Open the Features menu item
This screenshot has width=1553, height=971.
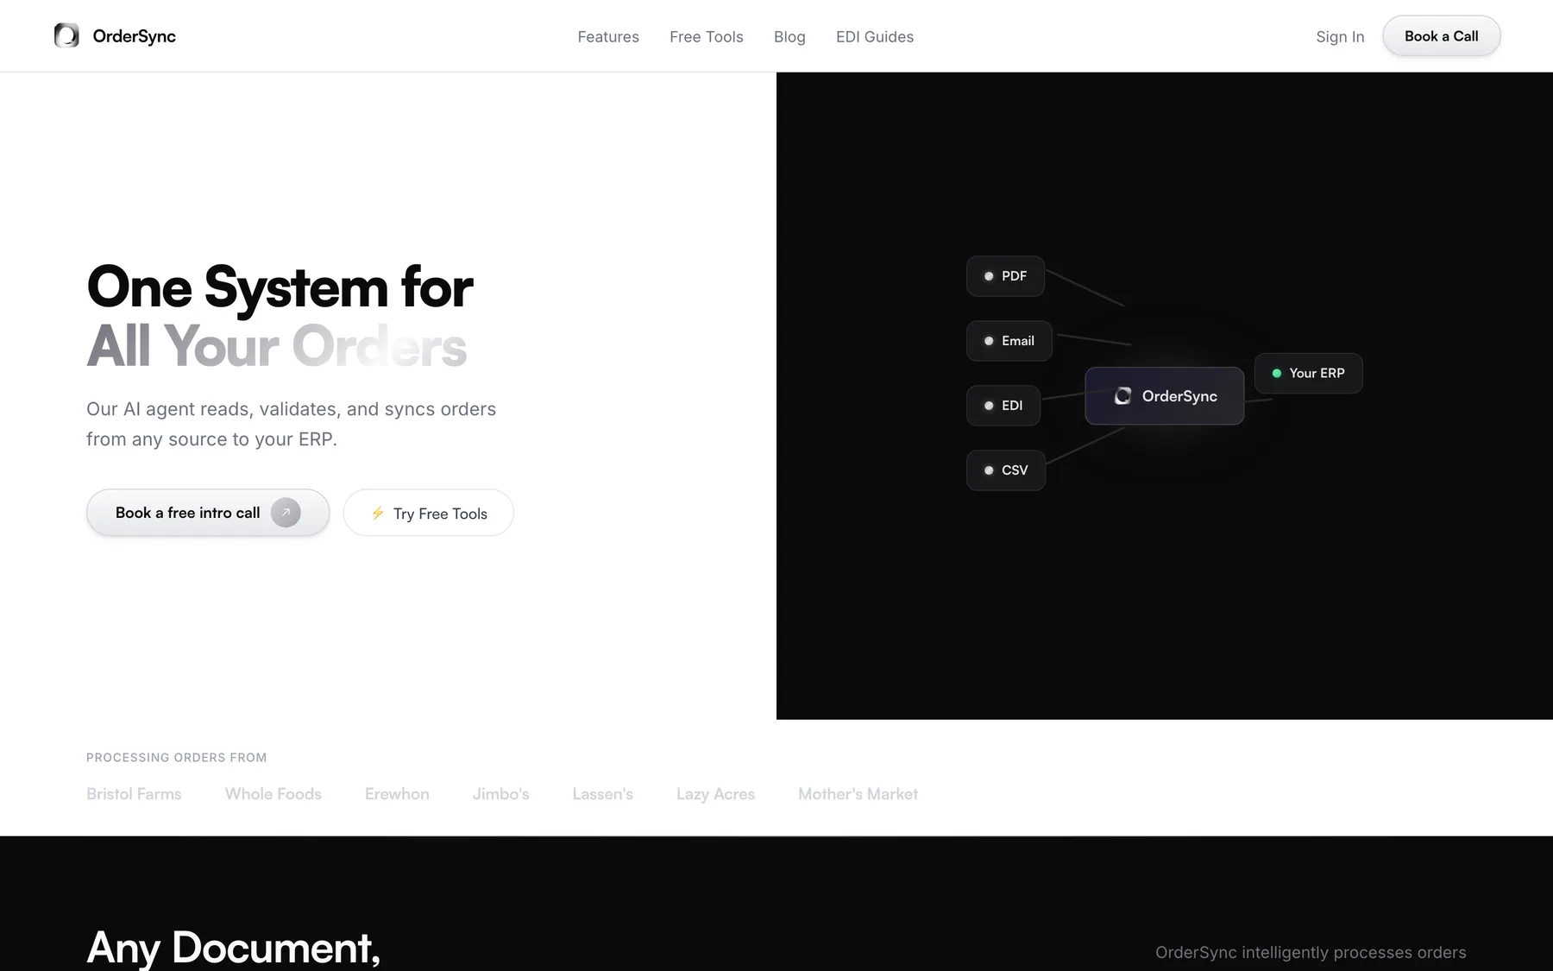[608, 36]
